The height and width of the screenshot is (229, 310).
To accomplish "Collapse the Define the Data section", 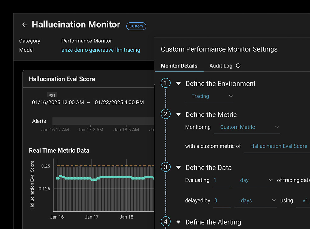I will pos(178,168).
